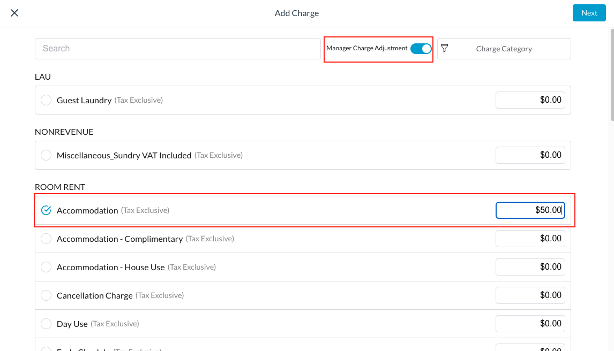Toggle Manager Charge Adjustment switch off

pos(421,49)
